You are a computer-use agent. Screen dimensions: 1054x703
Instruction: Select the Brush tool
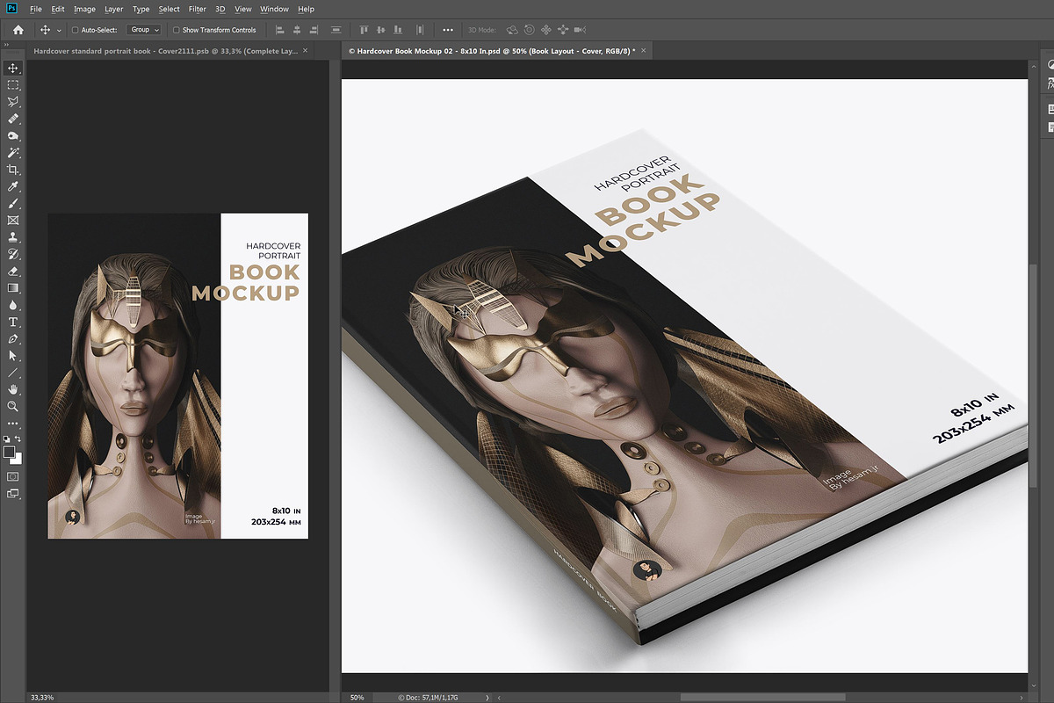pyautogui.click(x=13, y=203)
